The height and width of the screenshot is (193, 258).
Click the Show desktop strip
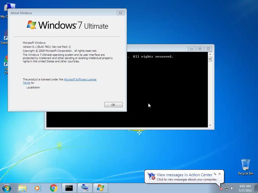tap(256, 188)
